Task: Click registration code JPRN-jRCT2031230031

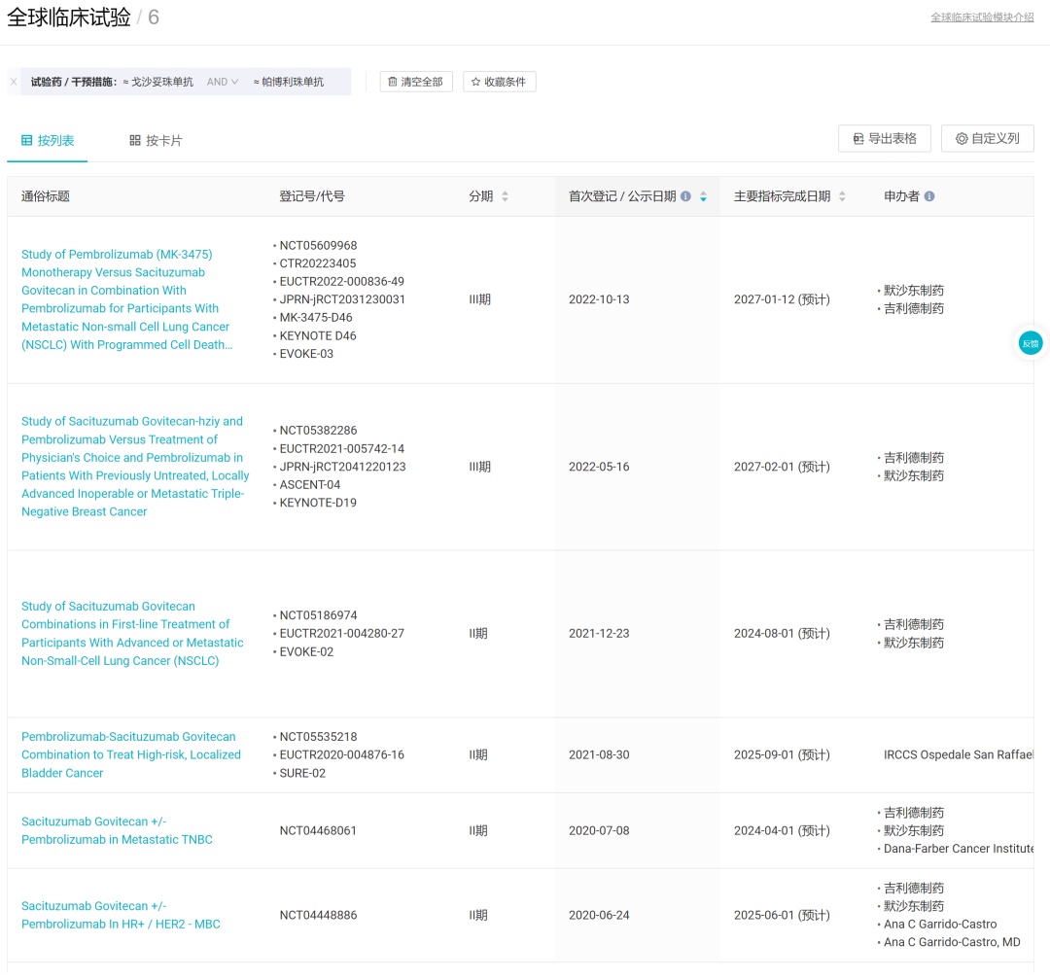Action: coord(342,300)
